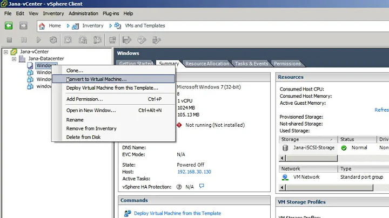The width and height of the screenshot is (389, 218).
Task: Click the Revert to Snapshot toolbar icon
Action: click(x=83, y=40)
